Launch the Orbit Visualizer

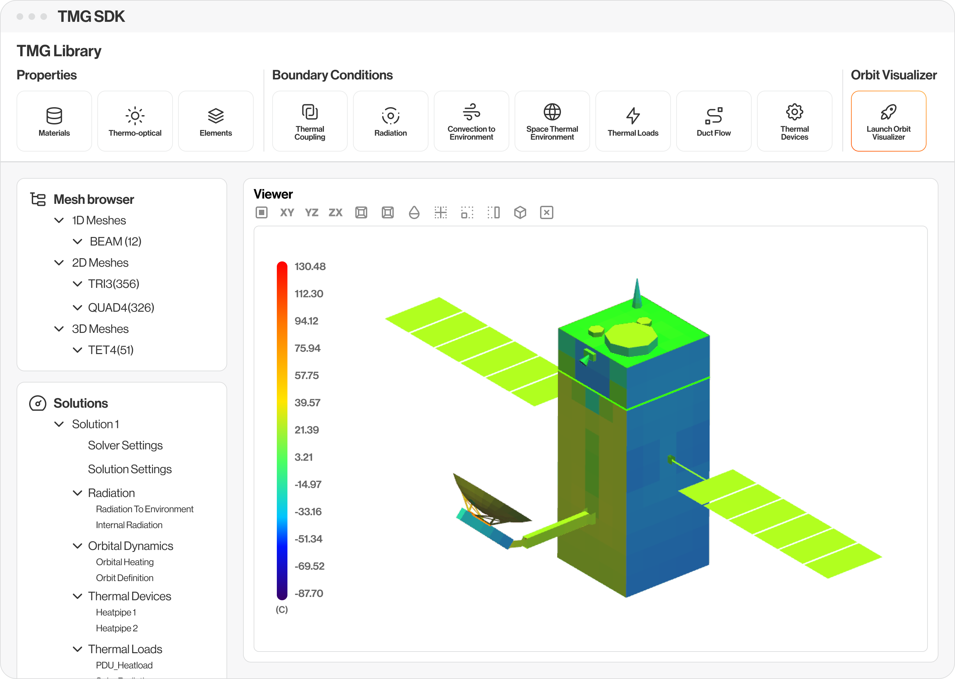pos(888,121)
